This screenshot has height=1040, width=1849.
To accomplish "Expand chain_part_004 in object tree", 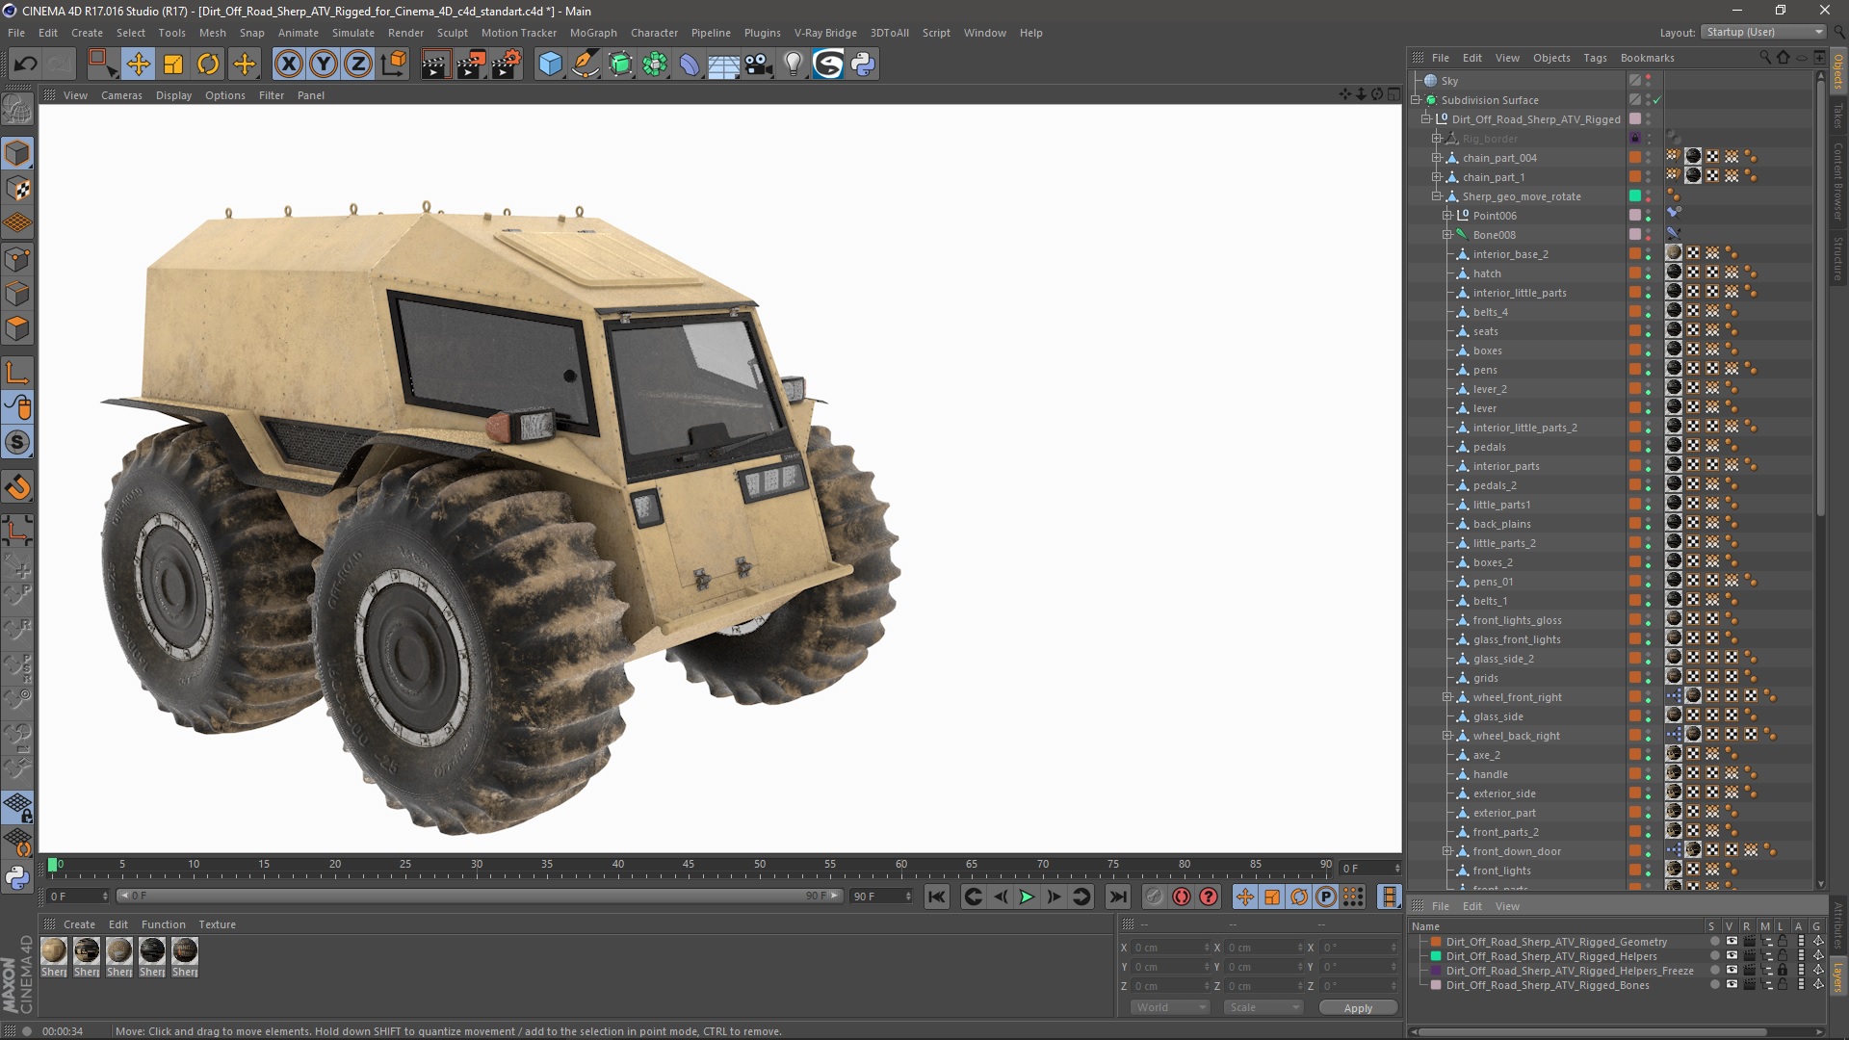I will point(1436,158).
